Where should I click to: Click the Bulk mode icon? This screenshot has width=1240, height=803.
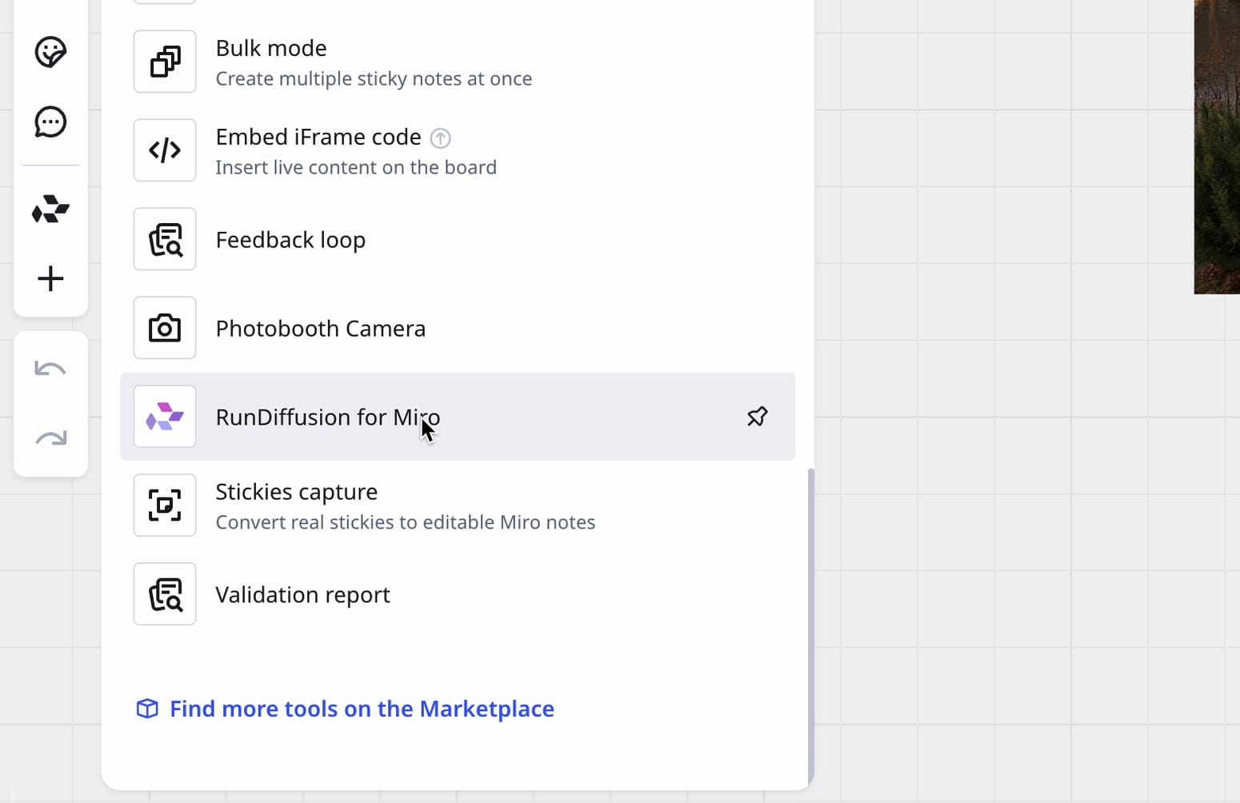point(165,62)
